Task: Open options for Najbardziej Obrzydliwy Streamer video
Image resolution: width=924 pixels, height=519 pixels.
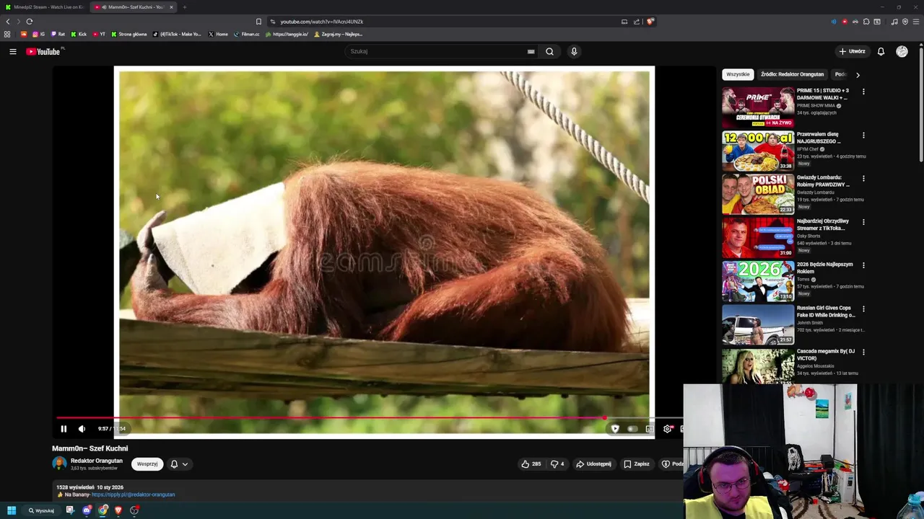Action: click(863, 222)
